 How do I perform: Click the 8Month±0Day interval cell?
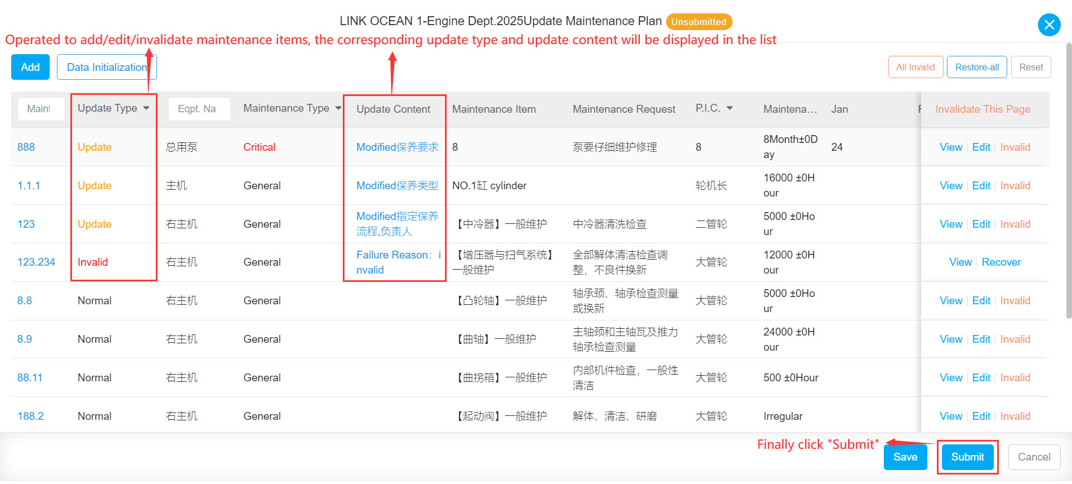(x=791, y=147)
